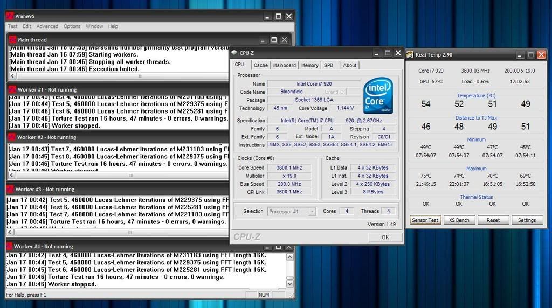Minimize the Real Temp window
552x308 pixels.
click(x=520, y=55)
